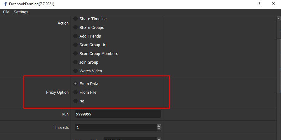
Task: Select the Share Groups action
Action: (89, 27)
